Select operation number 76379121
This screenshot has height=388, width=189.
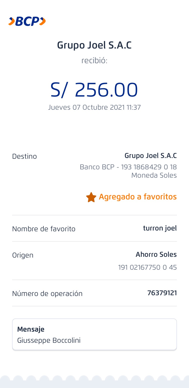[x=162, y=293]
